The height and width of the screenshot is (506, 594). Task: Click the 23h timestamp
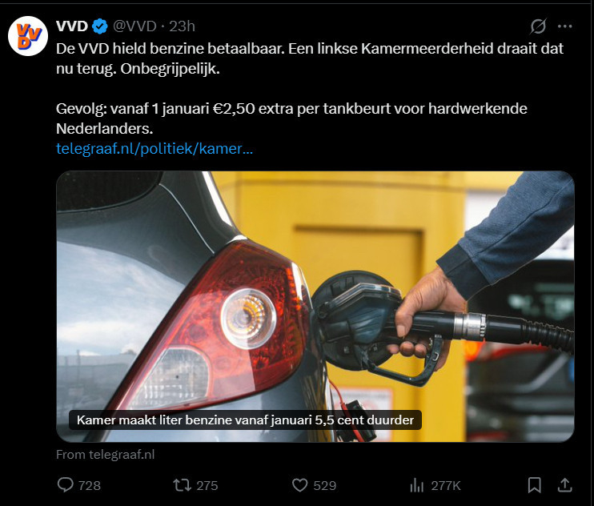pos(182,26)
